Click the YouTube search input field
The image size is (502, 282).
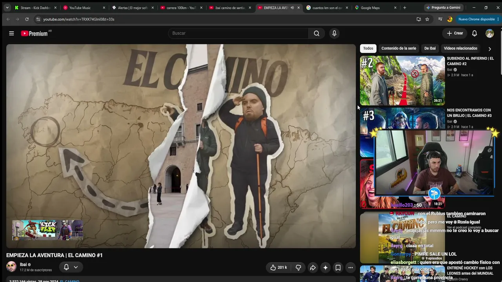click(x=238, y=33)
